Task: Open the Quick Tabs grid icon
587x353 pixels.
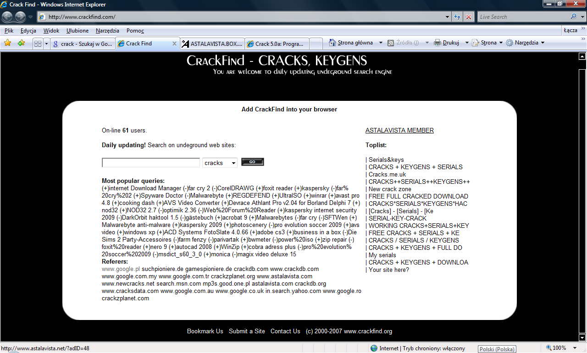Action: click(38, 44)
